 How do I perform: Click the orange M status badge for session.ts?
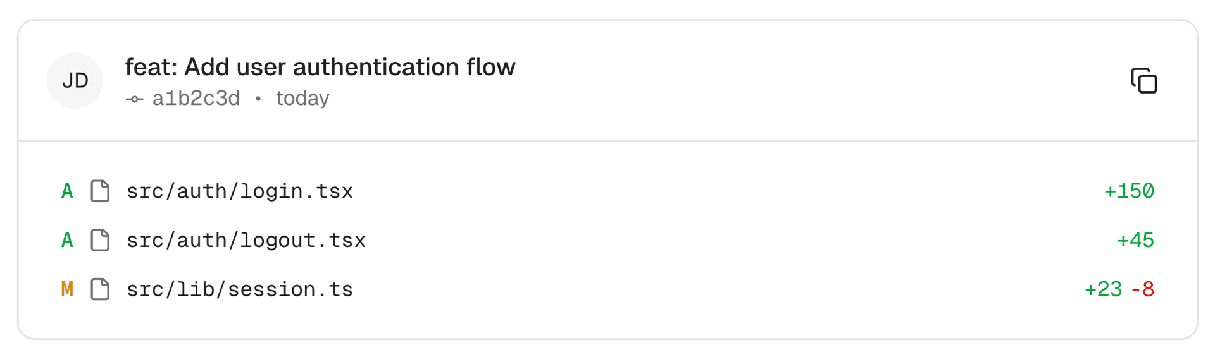67,289
